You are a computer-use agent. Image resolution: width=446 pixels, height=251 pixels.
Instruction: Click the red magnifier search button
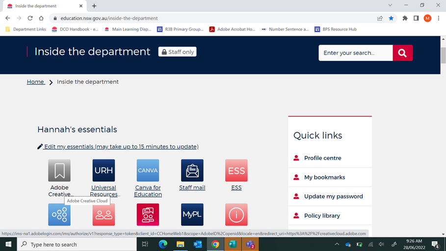(402, 53)
